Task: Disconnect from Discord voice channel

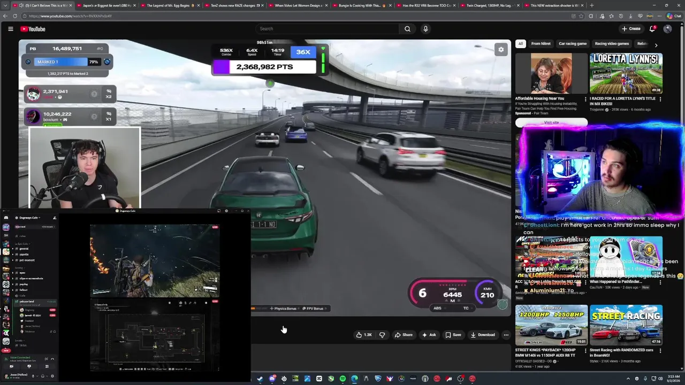Action: pyautogui.click(x=52, y=359)
